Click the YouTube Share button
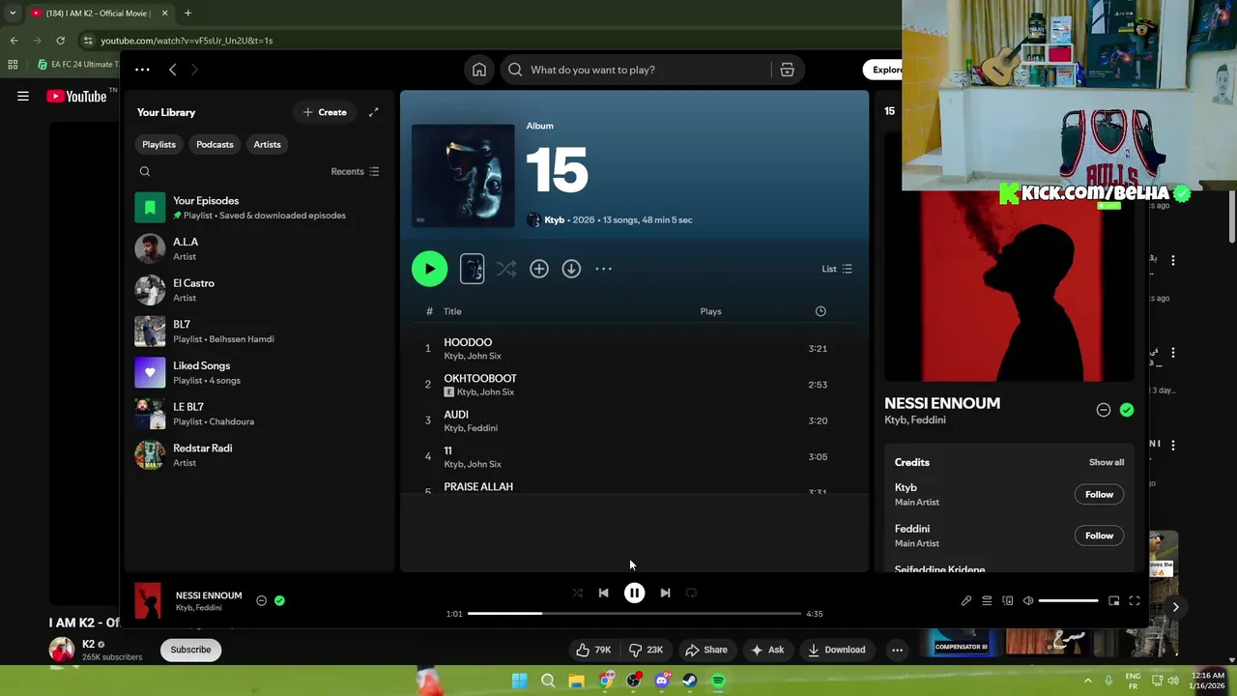The image size is (1237, 696). pos(705,650)
